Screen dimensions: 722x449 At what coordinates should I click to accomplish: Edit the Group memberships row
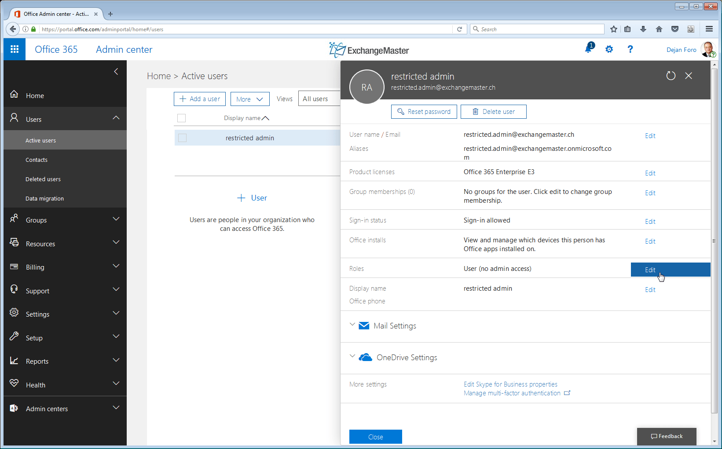pos(650,193)
